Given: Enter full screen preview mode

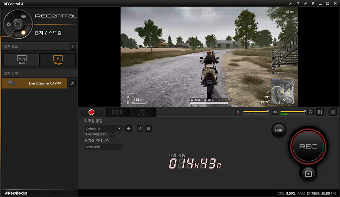Looking at the screenshot, I should [333, 112].
